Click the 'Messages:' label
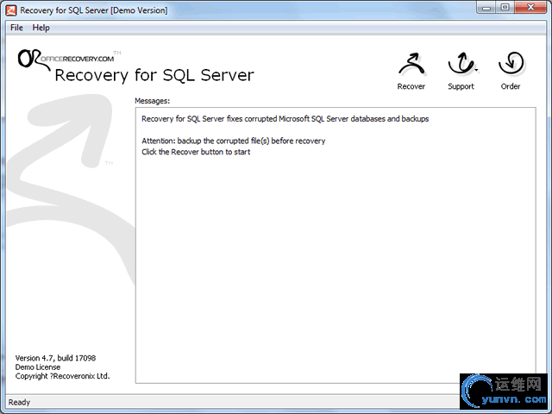The width and height of the screenshot is (552, 414). 152,101
